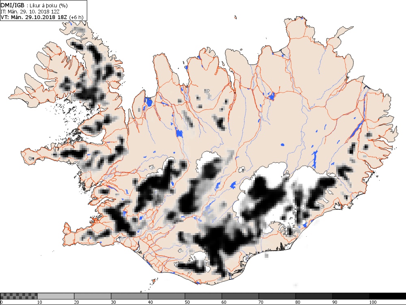The width and height of the screenshot is (406, 305).
Task: Click the legend label "0"
Action: tap(1, 302)
